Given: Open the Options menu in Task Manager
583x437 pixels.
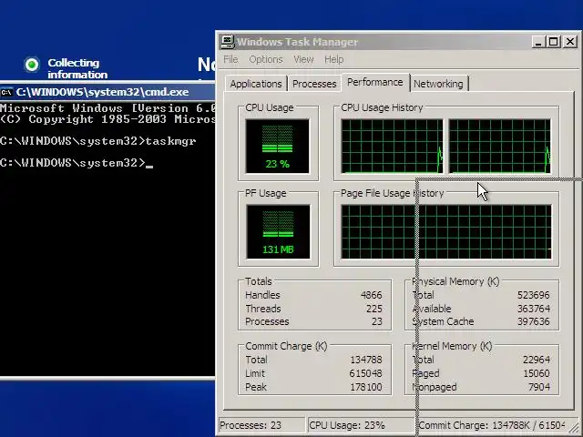Looking at the screenshot, I should point(266,59).
